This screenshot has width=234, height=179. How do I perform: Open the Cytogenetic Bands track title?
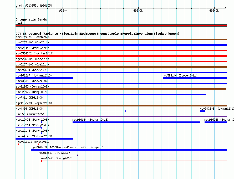31,19
